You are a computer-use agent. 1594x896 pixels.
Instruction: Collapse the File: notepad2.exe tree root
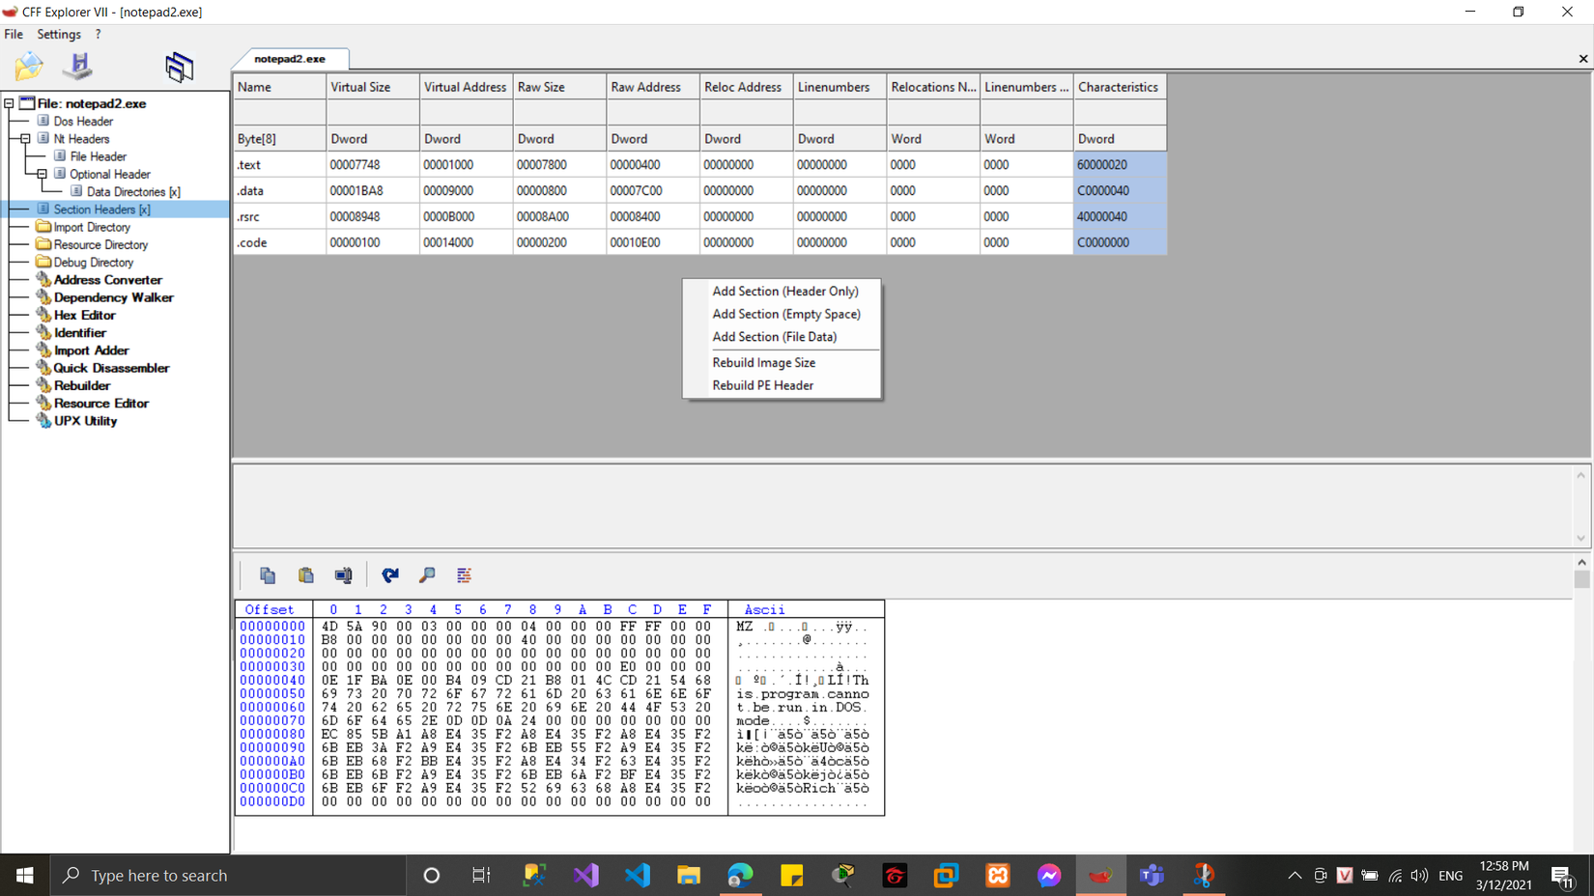[9, 103]
